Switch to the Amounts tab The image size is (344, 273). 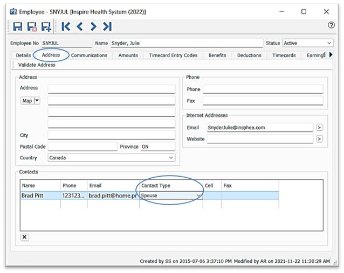point(128,55)
